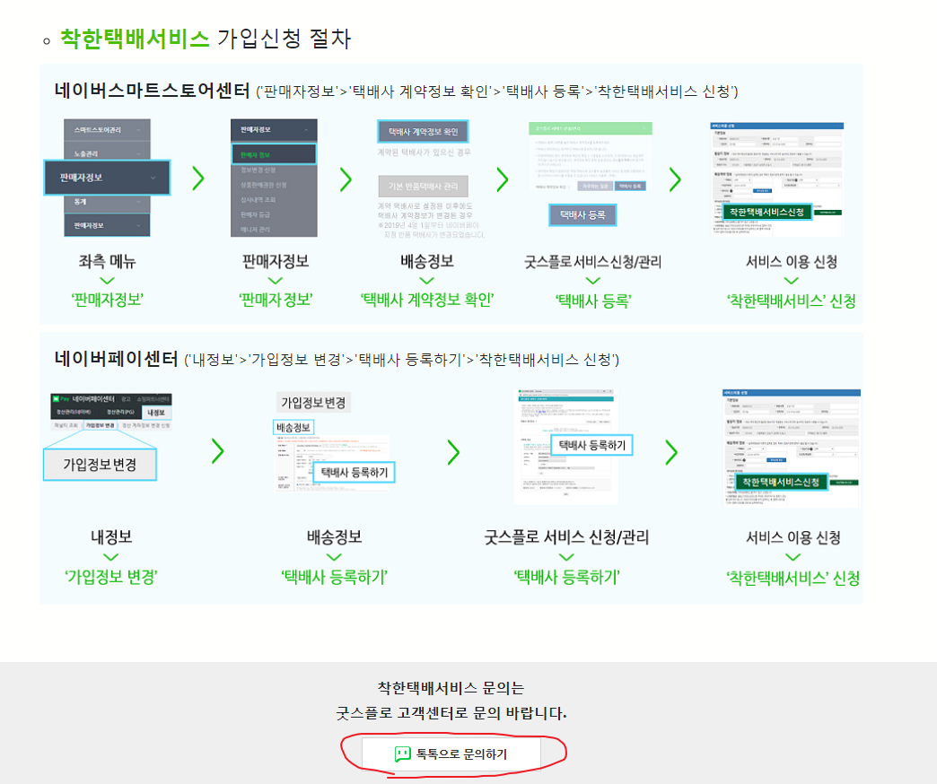Click 굿스플로 서비스신청/관리 caption in smart store section
Screen dimensions: 937x784
click(x=592, y=262)
